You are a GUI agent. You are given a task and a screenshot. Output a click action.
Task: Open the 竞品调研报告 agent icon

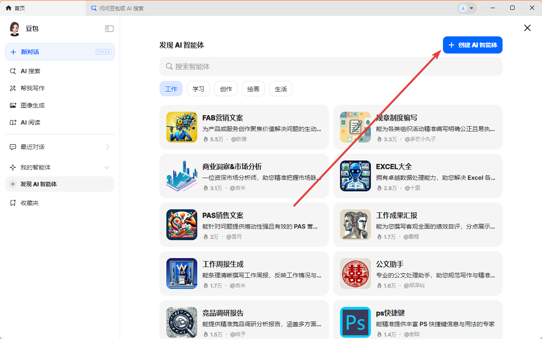(x=182, y=322)
